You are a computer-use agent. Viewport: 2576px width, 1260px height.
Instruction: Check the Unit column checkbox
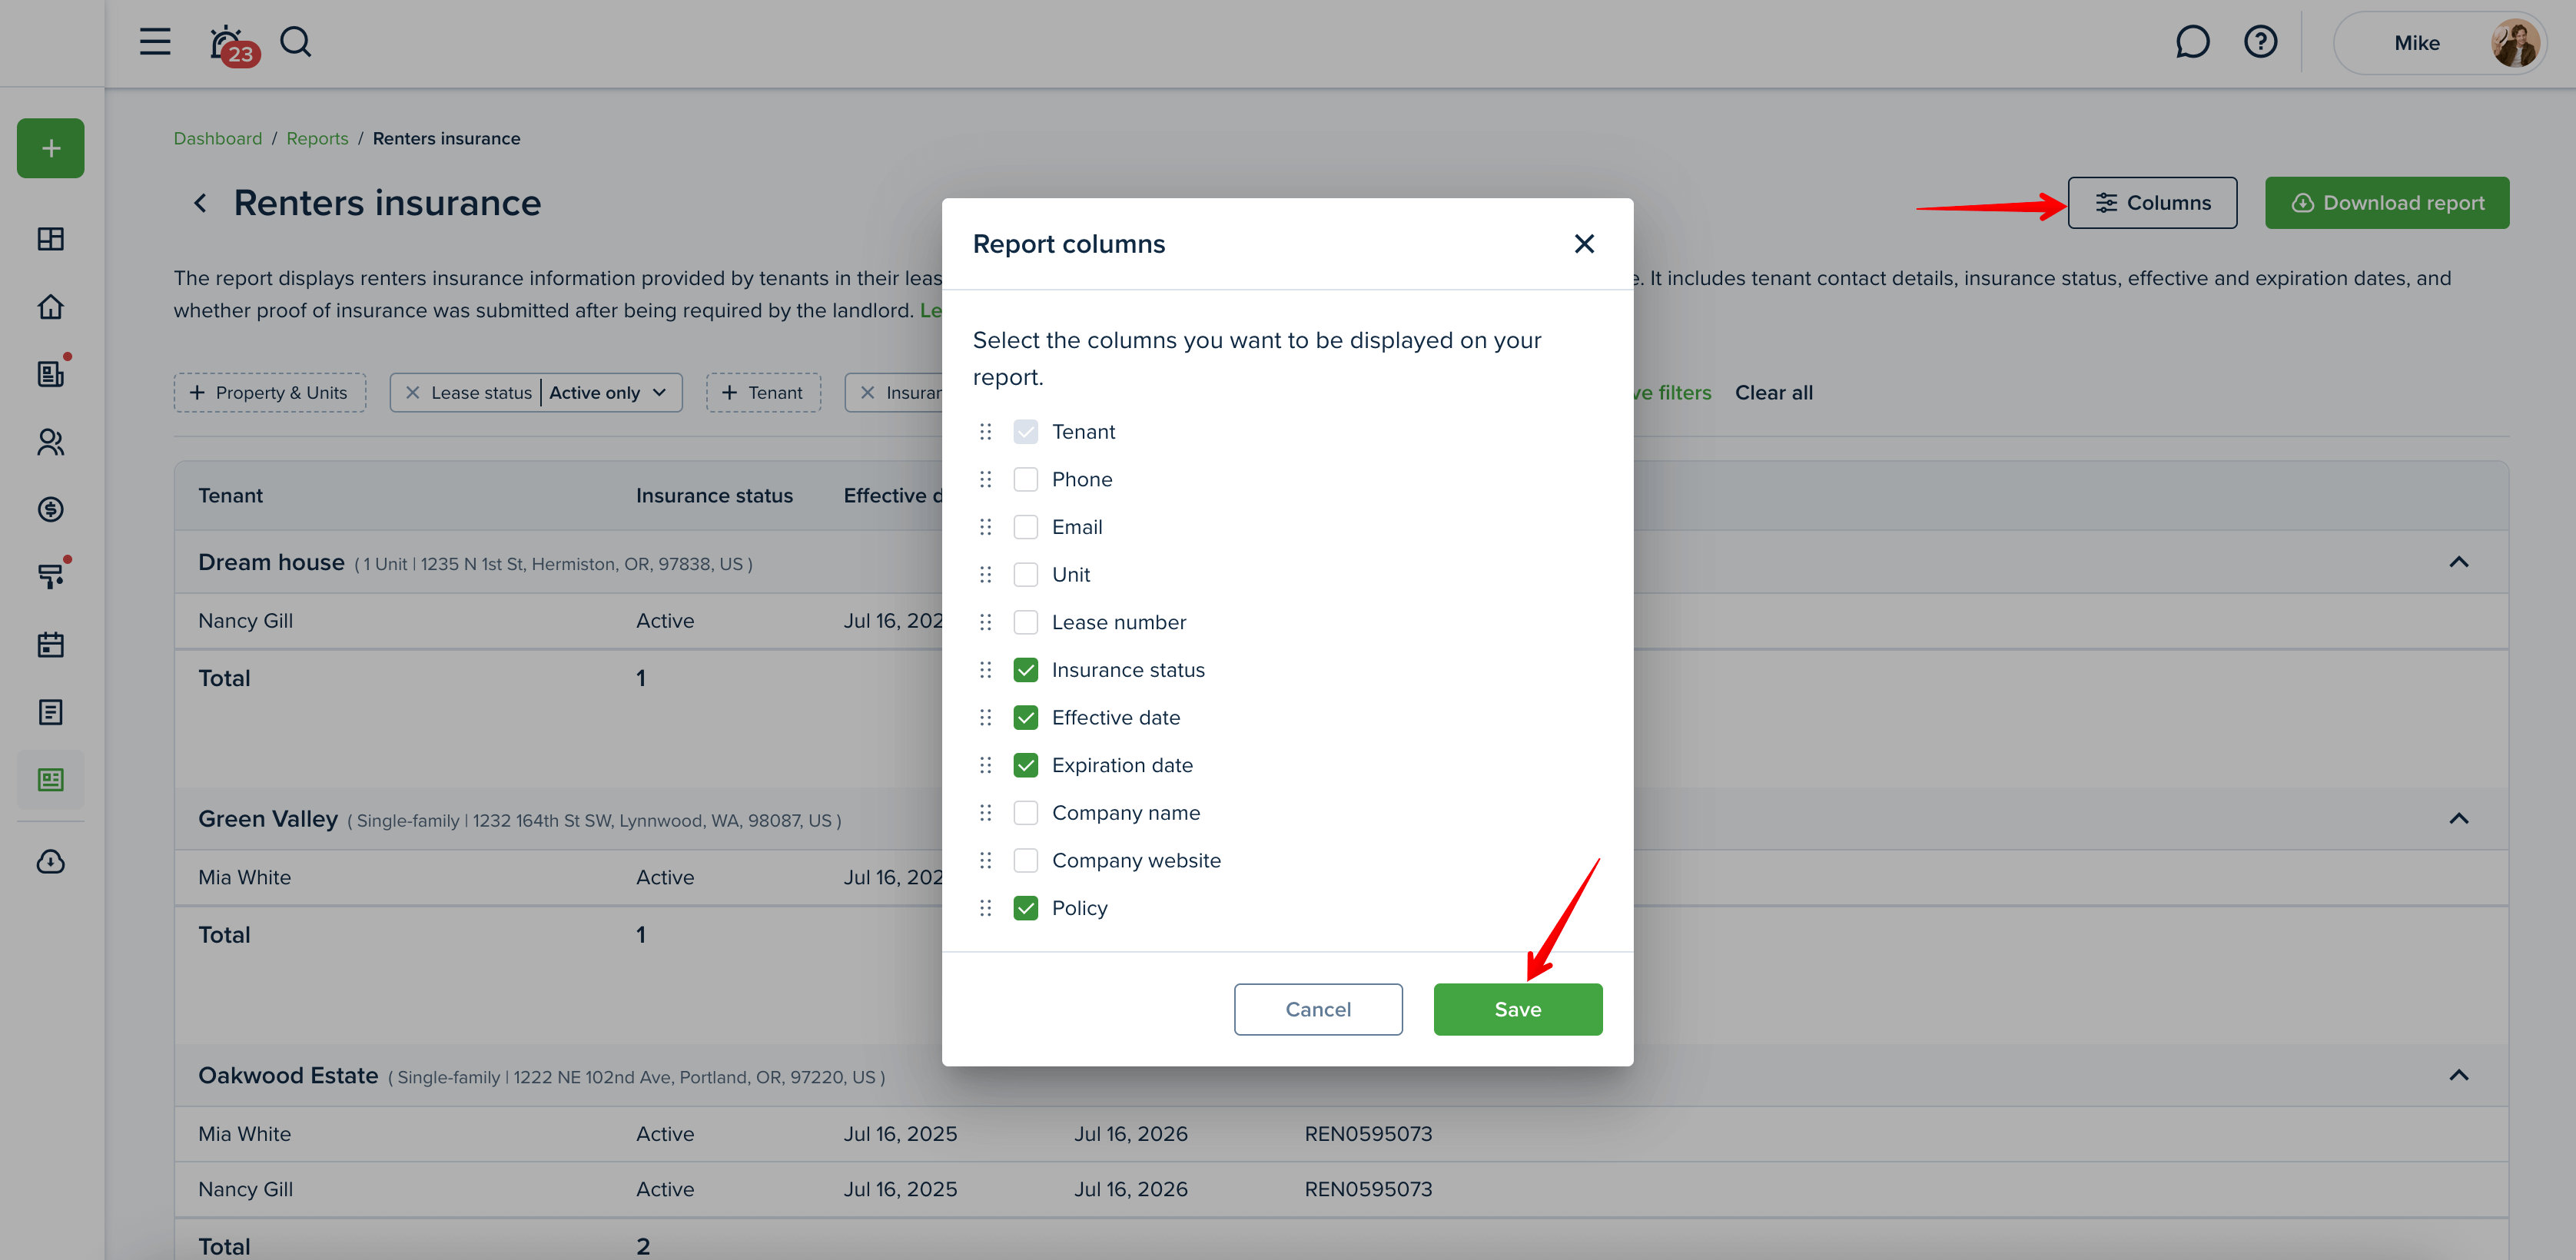(1025, 575)
